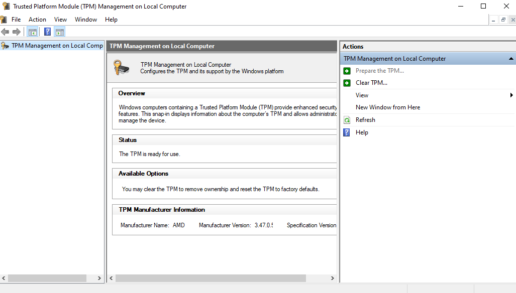This screenshot has height=293, width=516.
Task: Click the left arrow of the tree pane scrollbar
Action: pyautogui.click(x=4, y=278)
